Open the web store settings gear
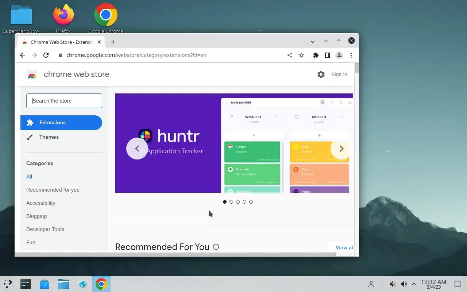Screen dimensions: 467x292 pyautogui.click(x=321, y=74)
